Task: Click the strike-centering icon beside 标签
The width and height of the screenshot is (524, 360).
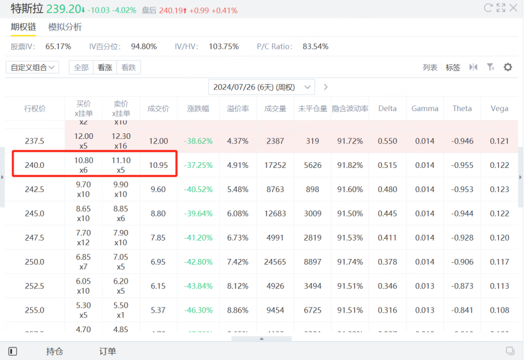Action: 473,67
